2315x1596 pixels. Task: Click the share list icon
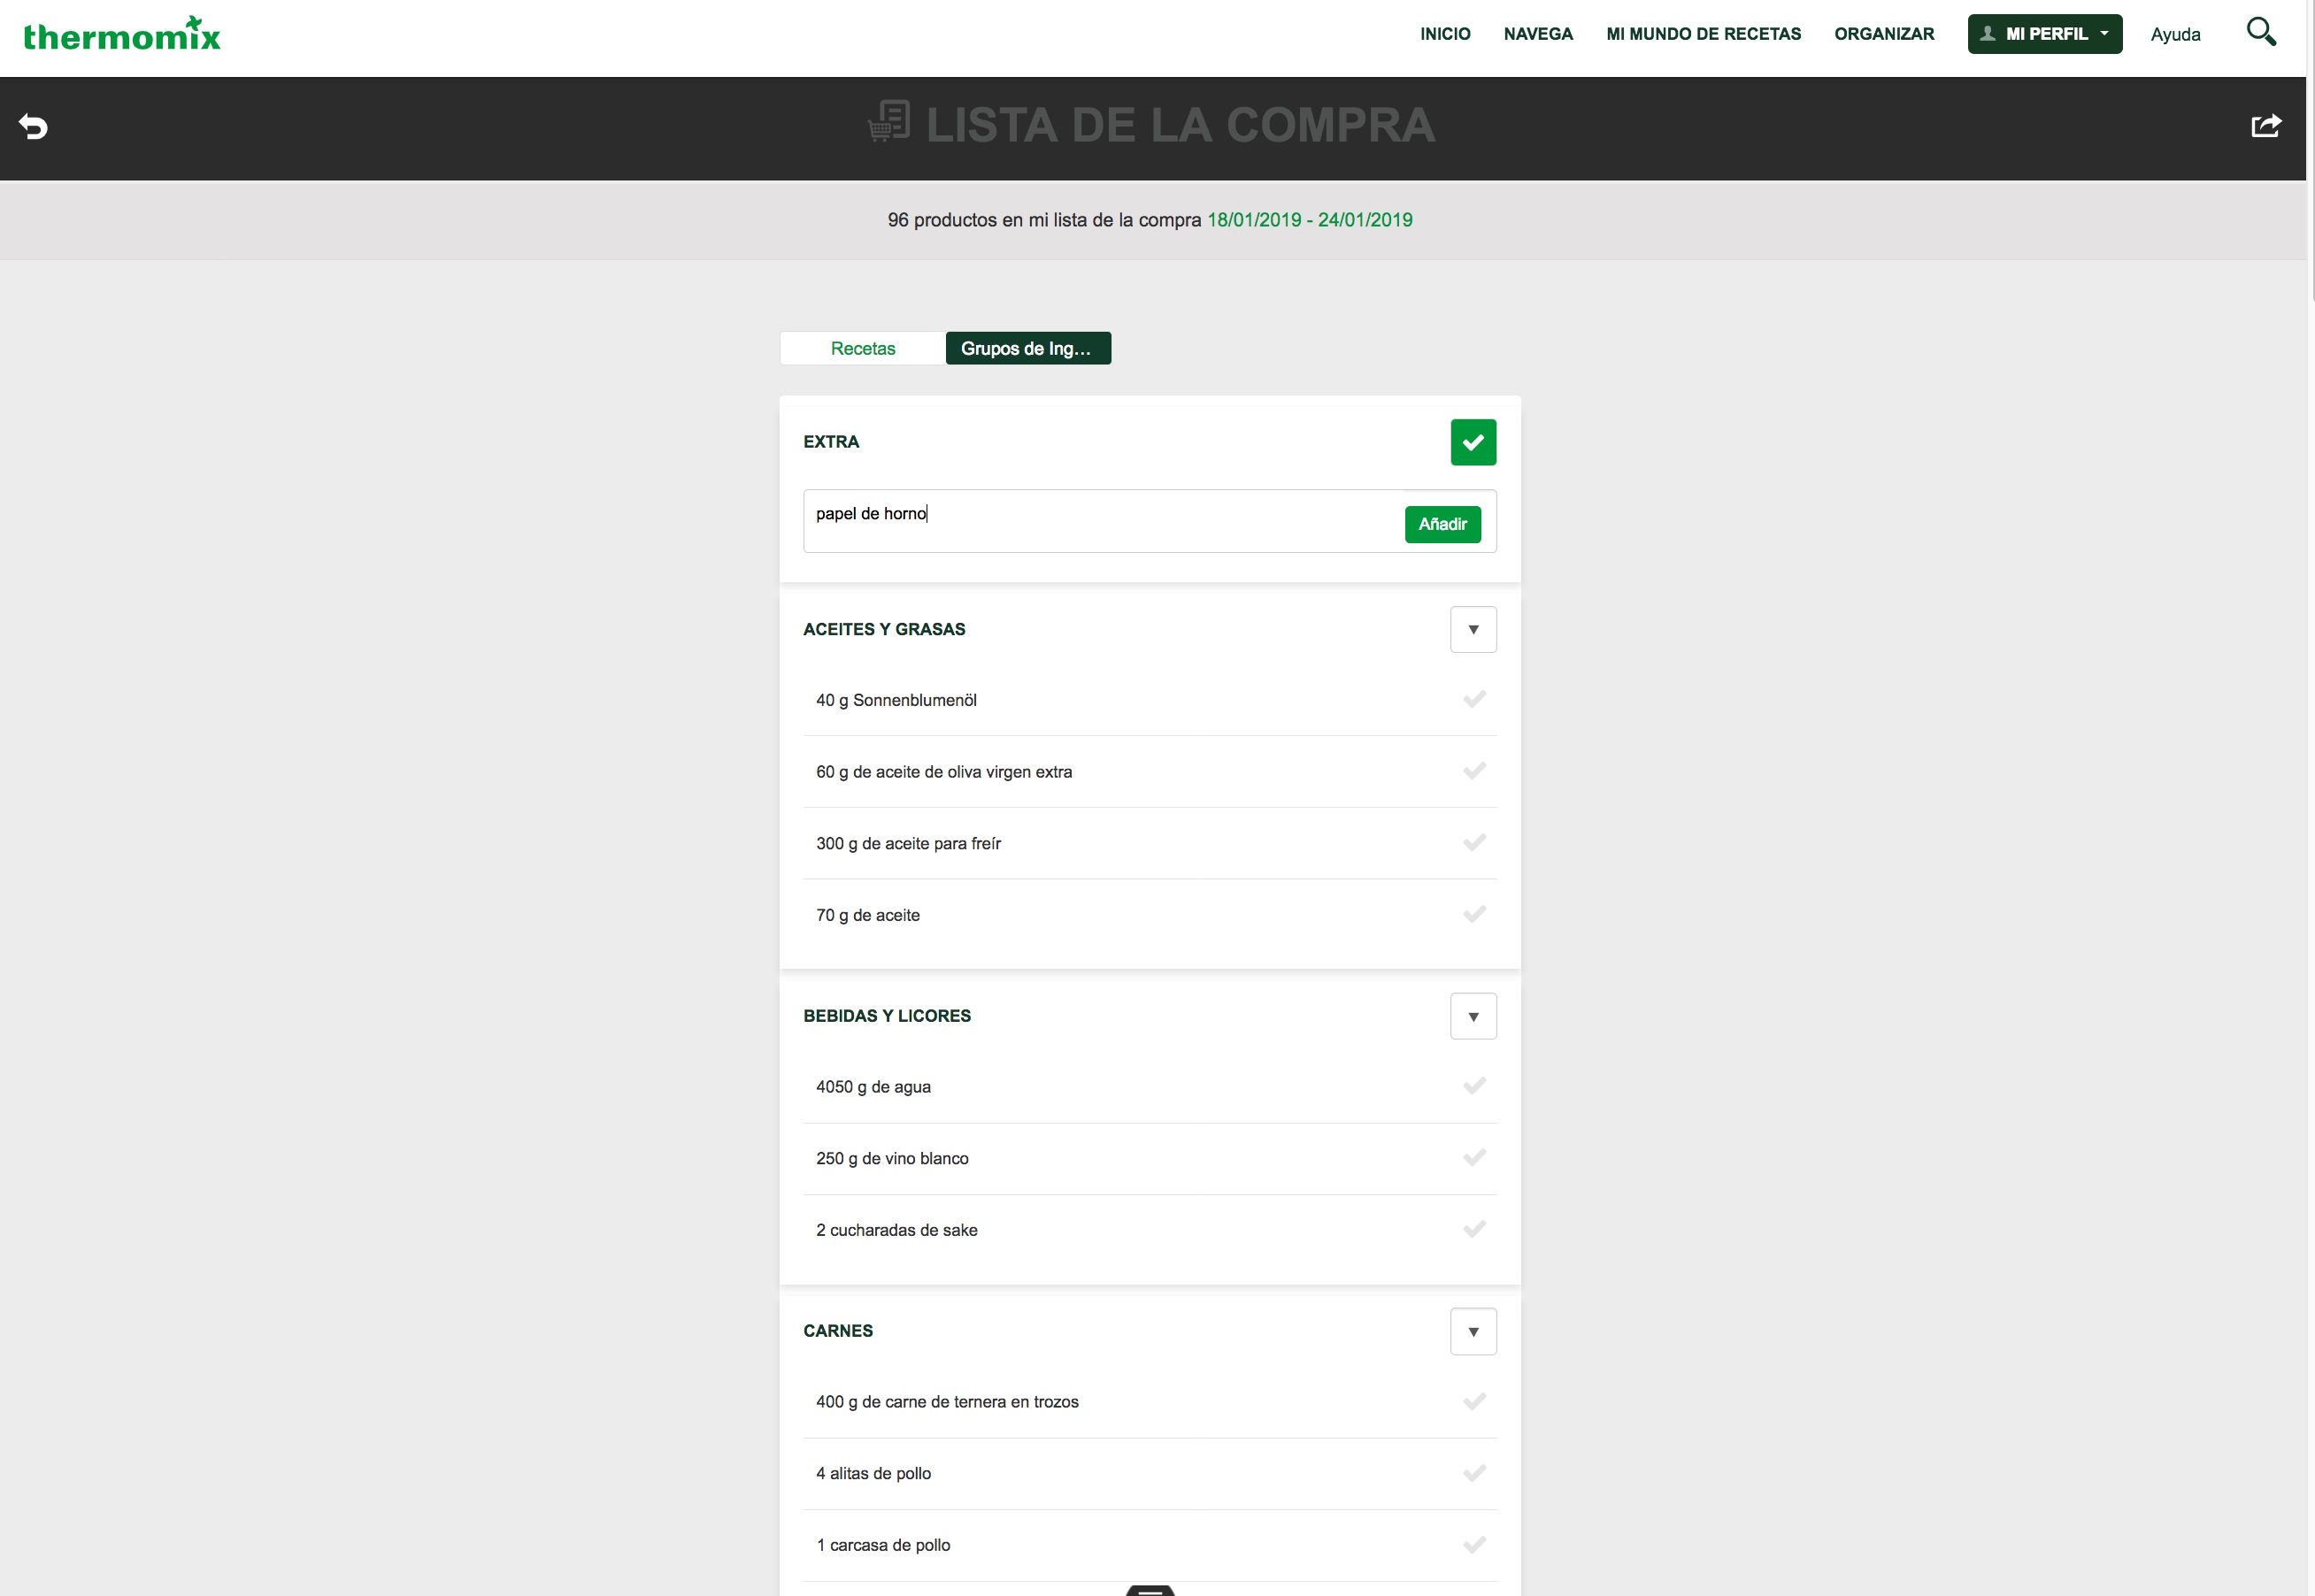pos(2266,125)
